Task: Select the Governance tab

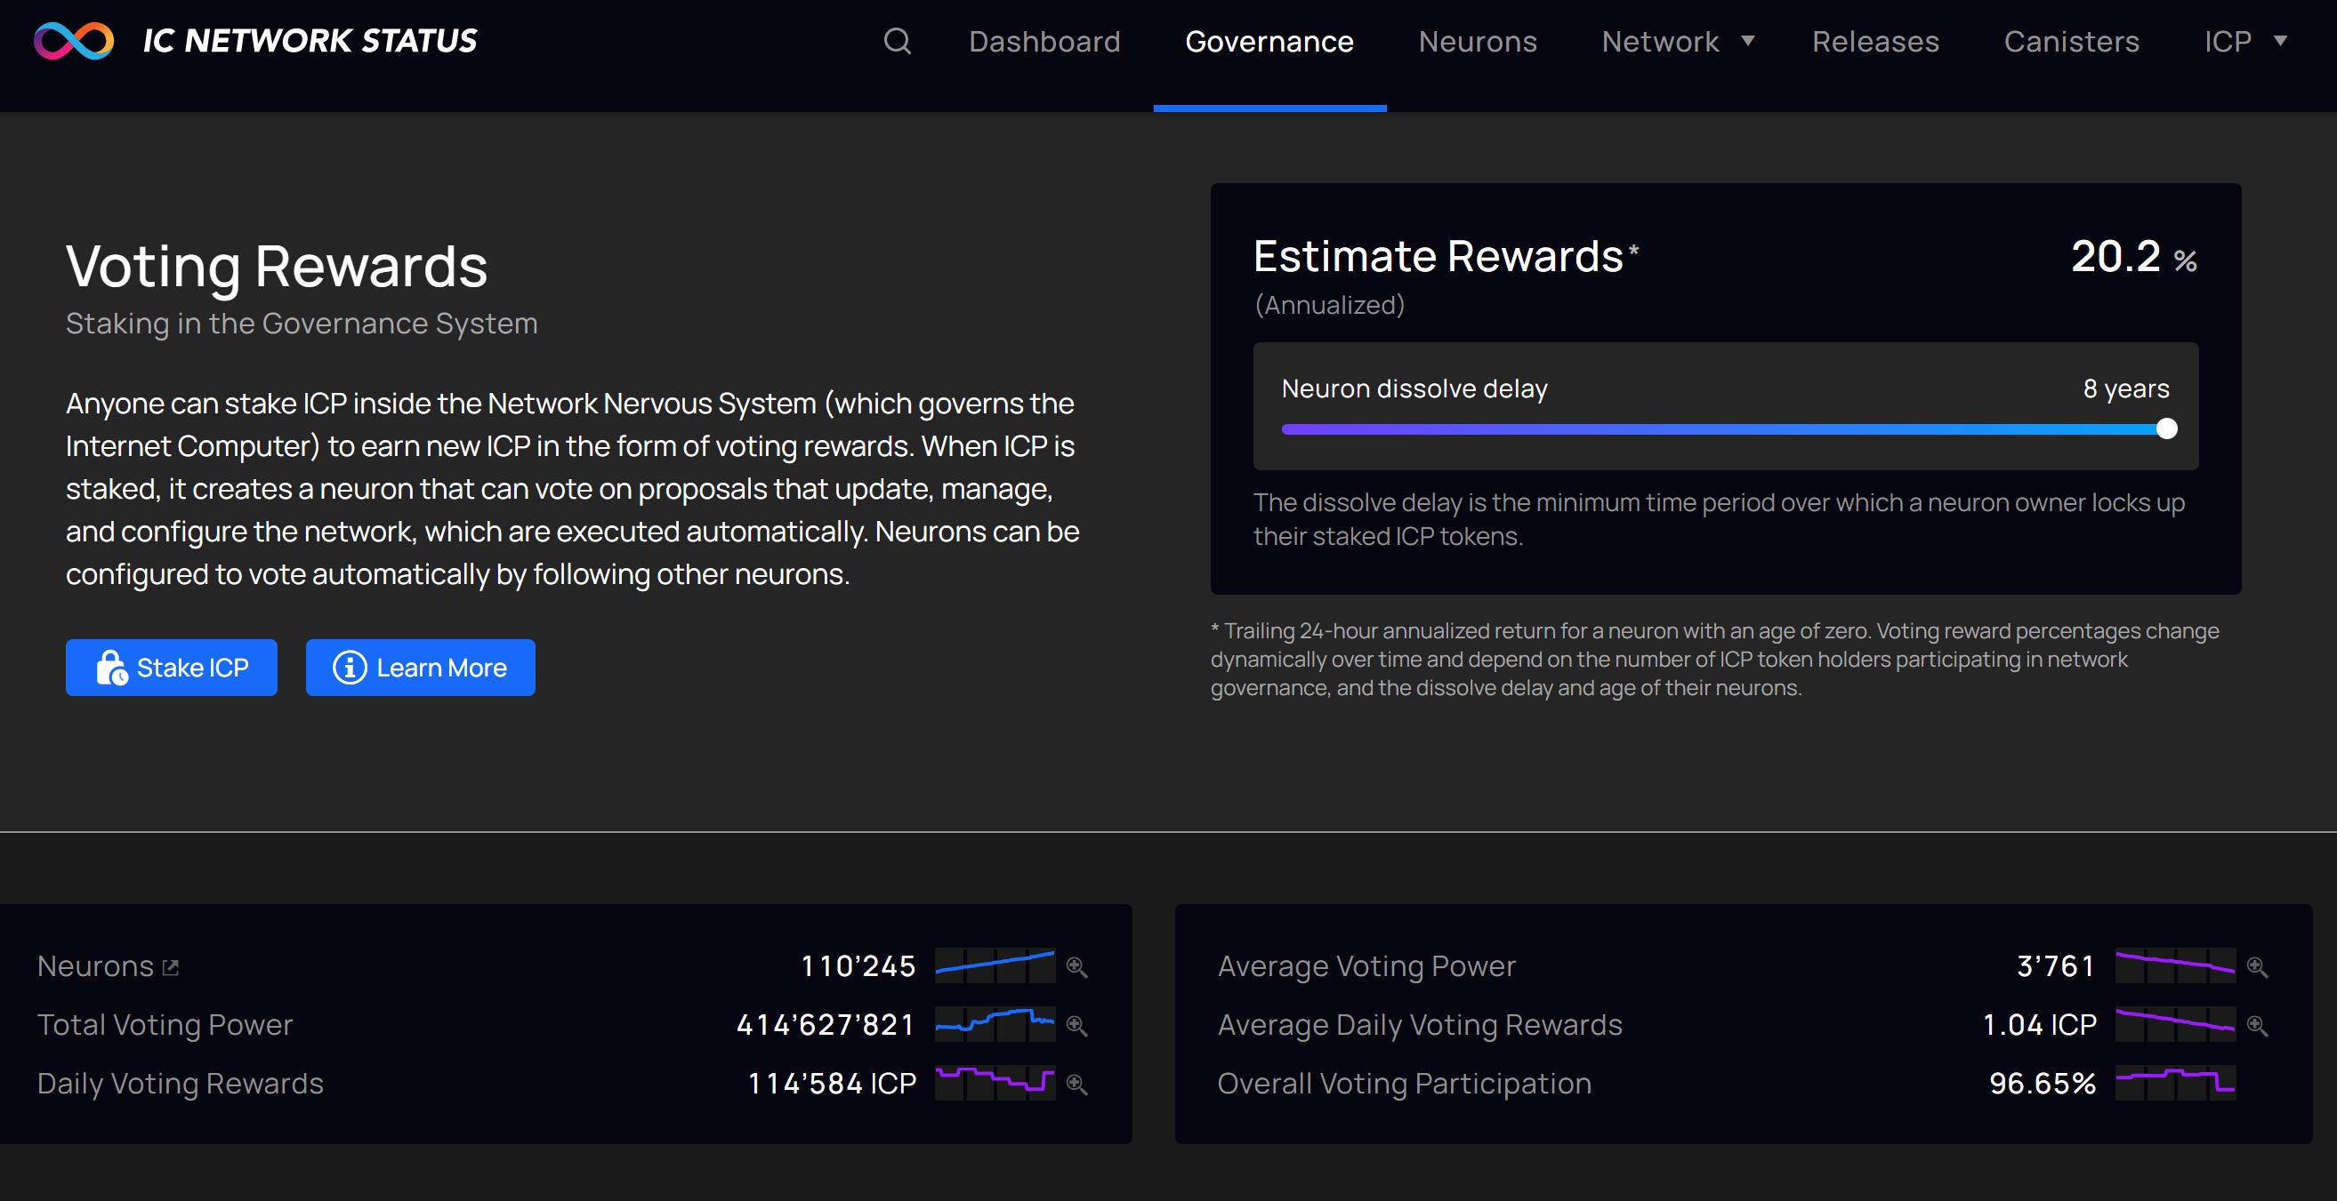Action: (x=1269, y=41)
